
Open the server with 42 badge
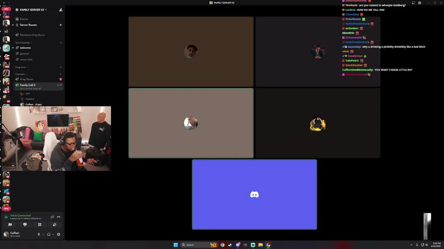(6, 183)
